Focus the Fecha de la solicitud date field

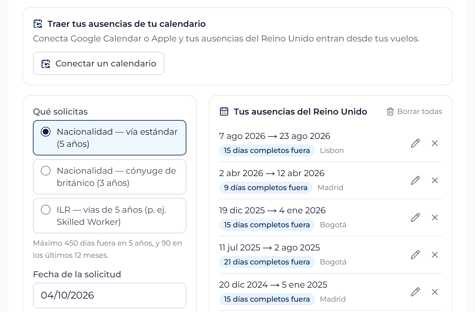point(110,296)
